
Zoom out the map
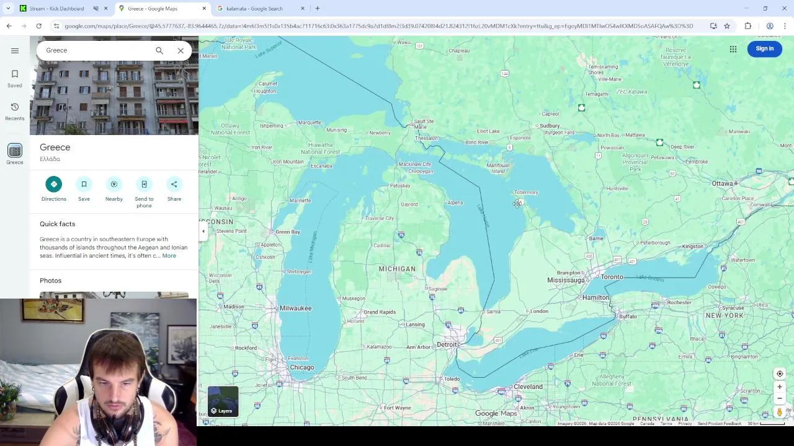pyautogui.click(x=780, y=398)
